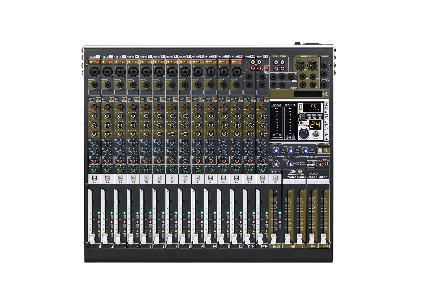Click the TAPE IN level knob
429x286 pixels.
[276, 164]
